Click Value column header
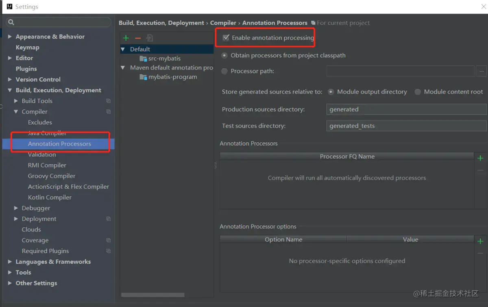The width and height of the screenshot is (488, 307). 411,240
